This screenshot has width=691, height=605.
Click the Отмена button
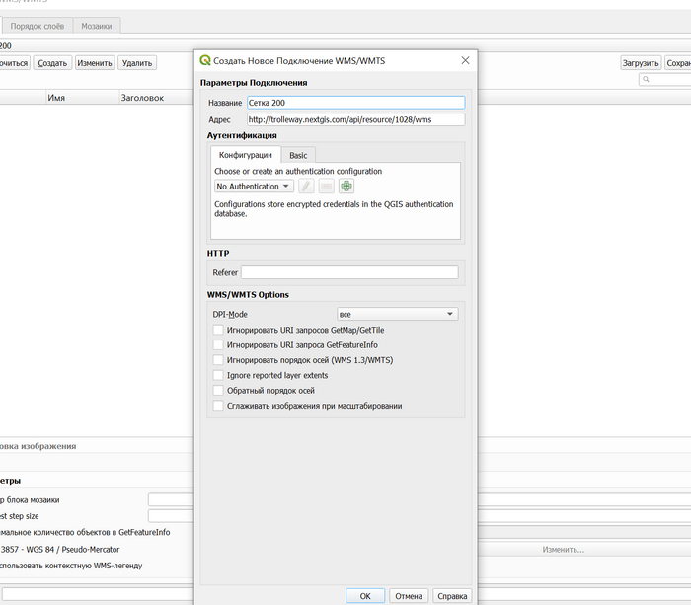(x=409, y=596)
